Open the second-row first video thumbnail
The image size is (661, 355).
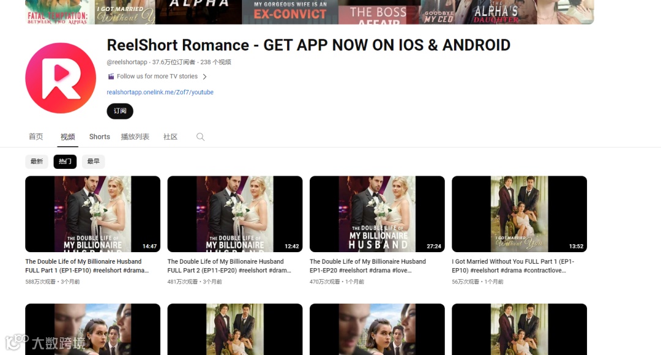click(x=93, y=329)
